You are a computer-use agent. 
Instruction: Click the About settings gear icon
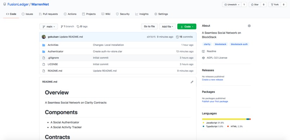[x=249, y=26]
